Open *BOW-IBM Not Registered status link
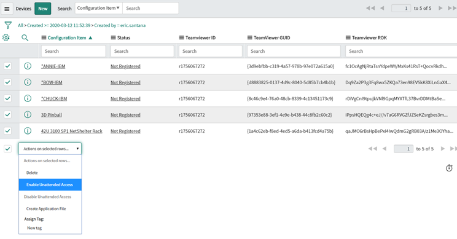Image resolution: width=457 pixels, height=239 pixels. tap(125, 82)
